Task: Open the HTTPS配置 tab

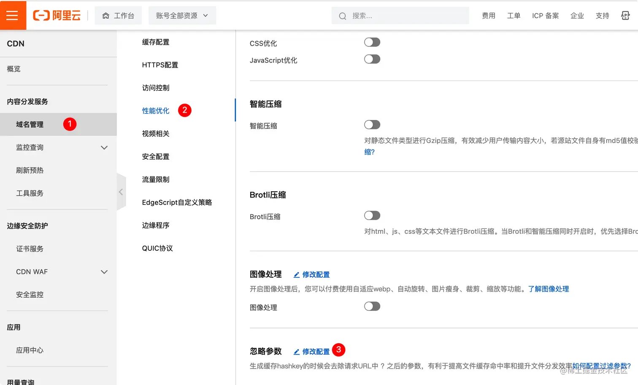Action: tap(160, 65)
